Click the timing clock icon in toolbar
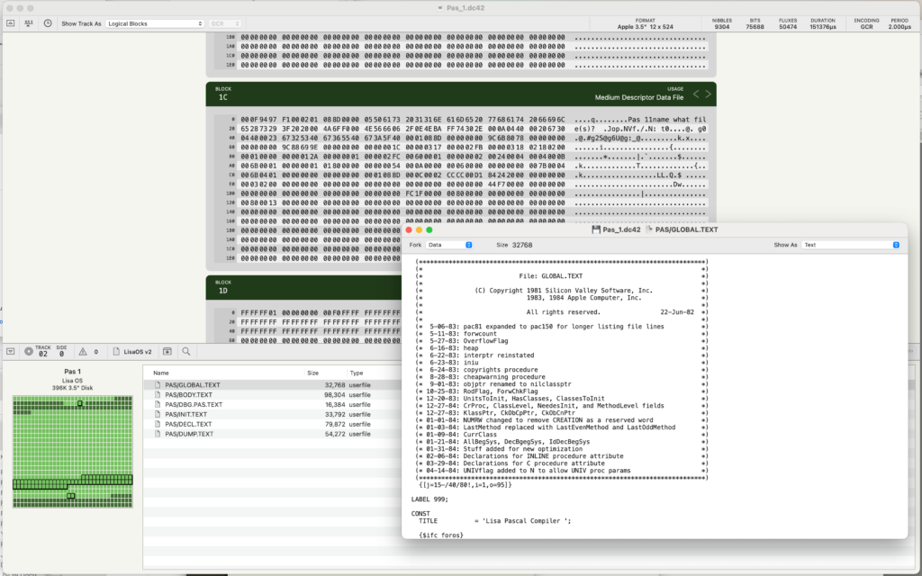Image resolution: width=922 pixels, height=576 pixels. pos(48,23)
